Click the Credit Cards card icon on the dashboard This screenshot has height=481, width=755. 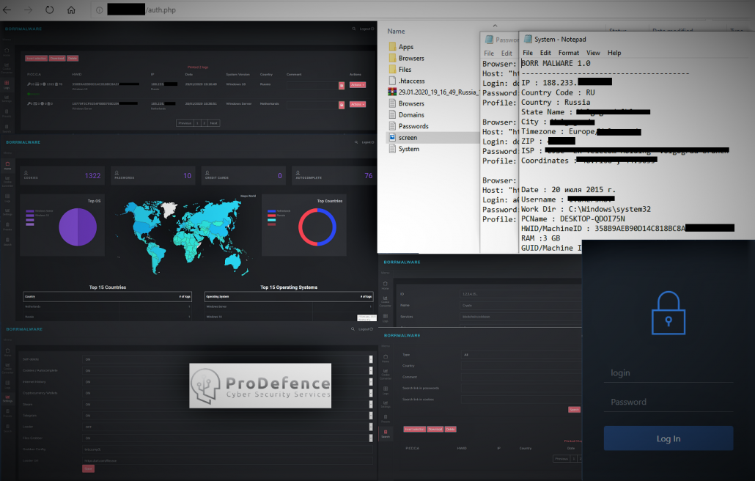click(x=207, y=172)
